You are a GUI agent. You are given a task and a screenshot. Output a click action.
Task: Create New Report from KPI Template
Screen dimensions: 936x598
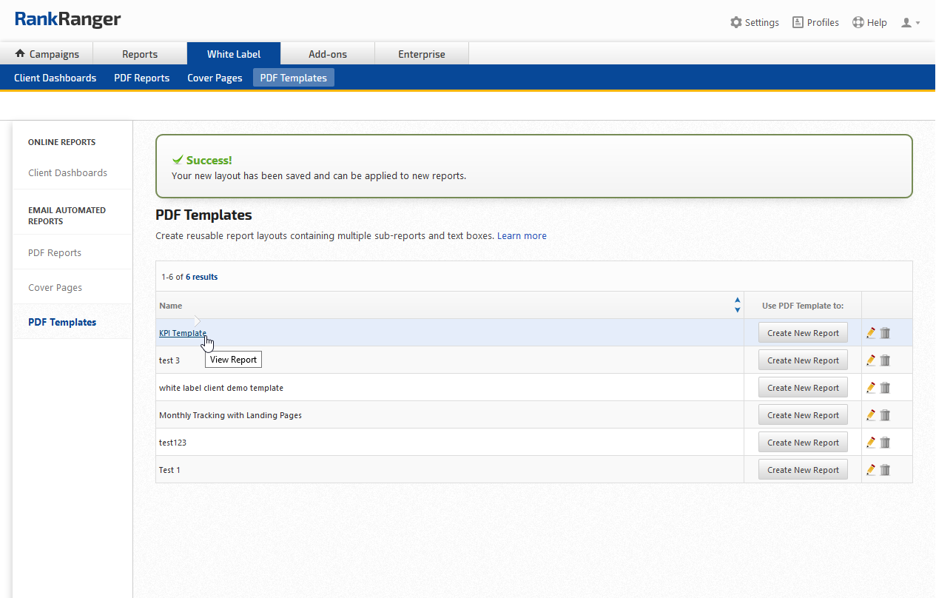point(803,333)
